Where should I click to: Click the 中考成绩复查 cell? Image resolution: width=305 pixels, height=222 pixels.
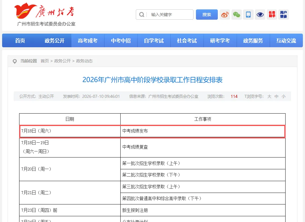(203, 147)
